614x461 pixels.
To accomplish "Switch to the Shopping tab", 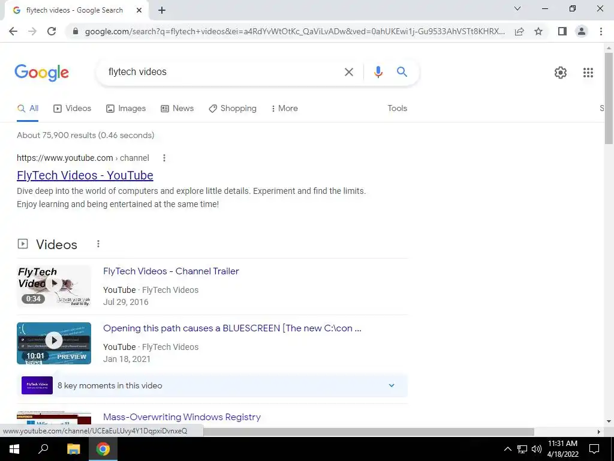I will click(x=233, y=109).
